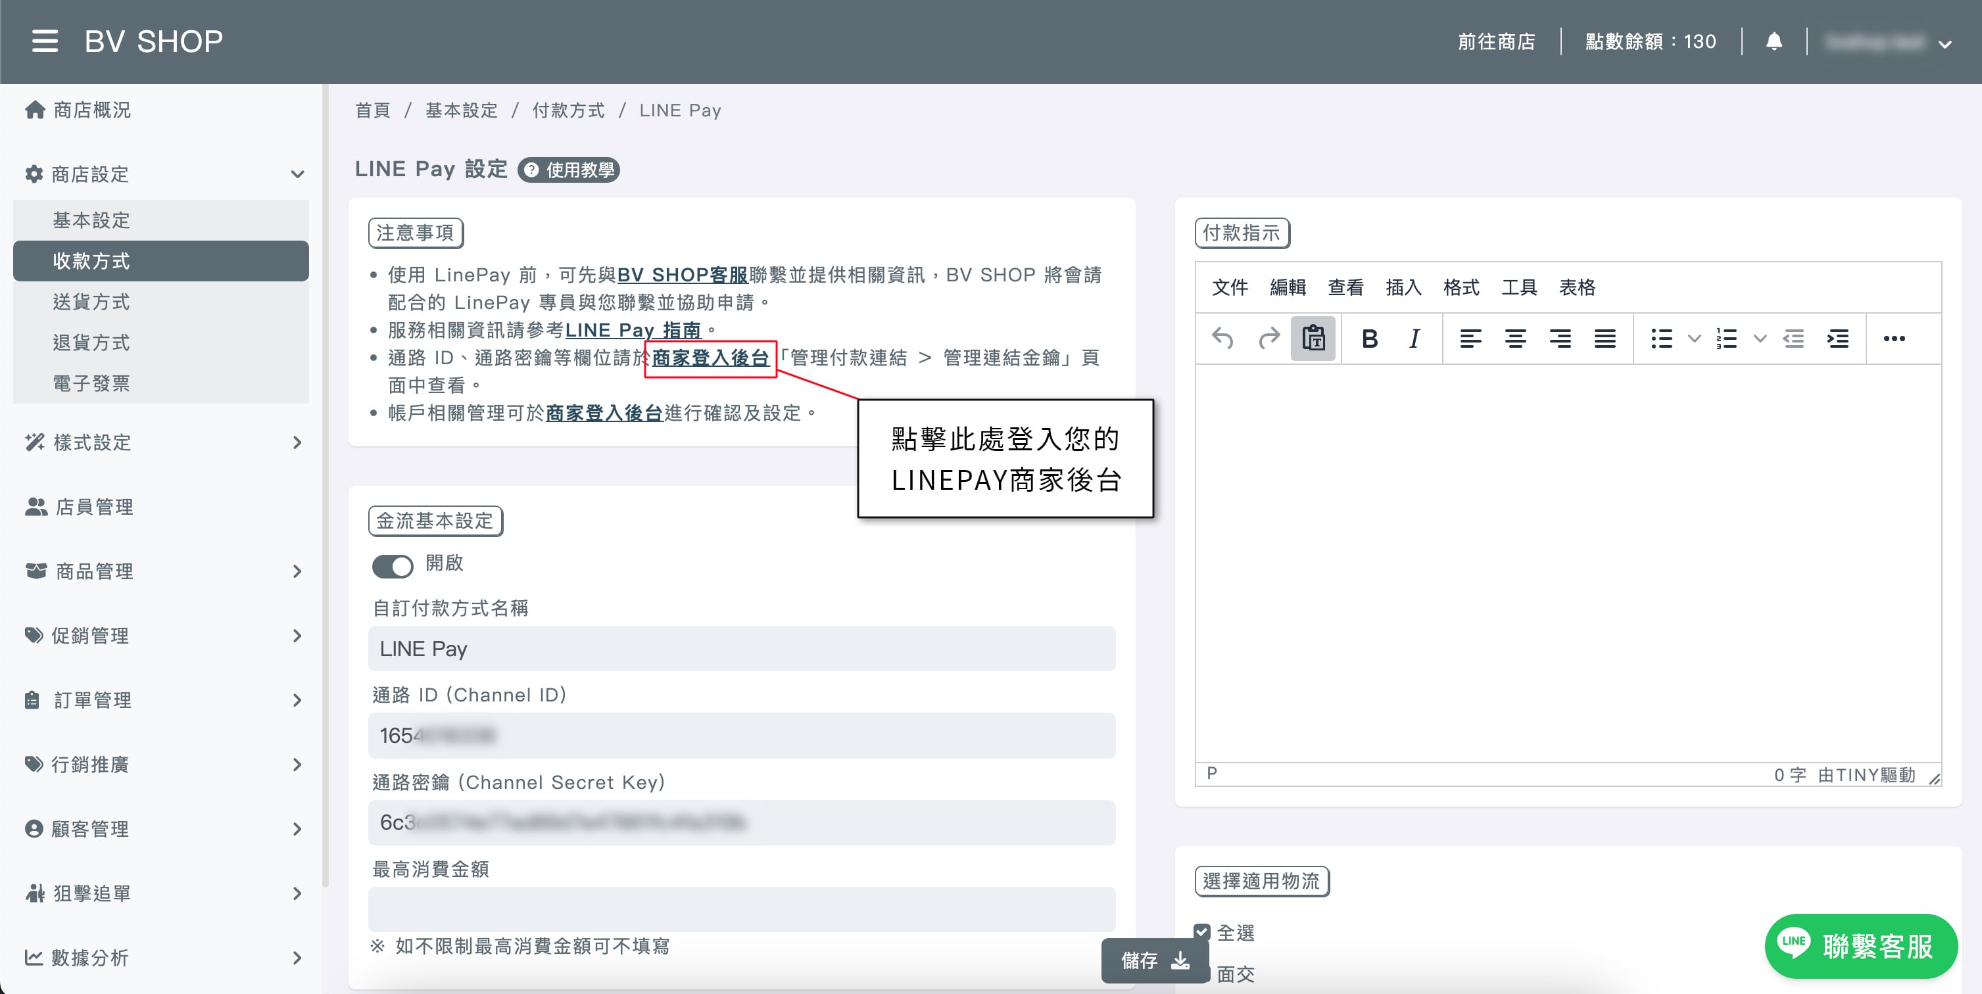Increase indent in editor
Screen dimensions: 1982x994
[1838, 338]
